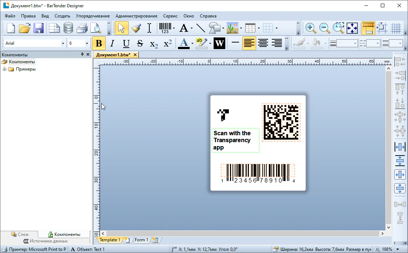
Task: Select the format painter brush icon
Action: point(136,28)
